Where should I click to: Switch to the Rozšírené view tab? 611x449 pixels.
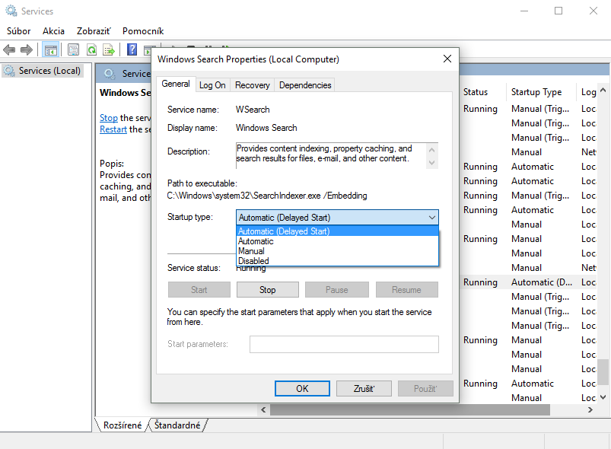coord(123,425)
